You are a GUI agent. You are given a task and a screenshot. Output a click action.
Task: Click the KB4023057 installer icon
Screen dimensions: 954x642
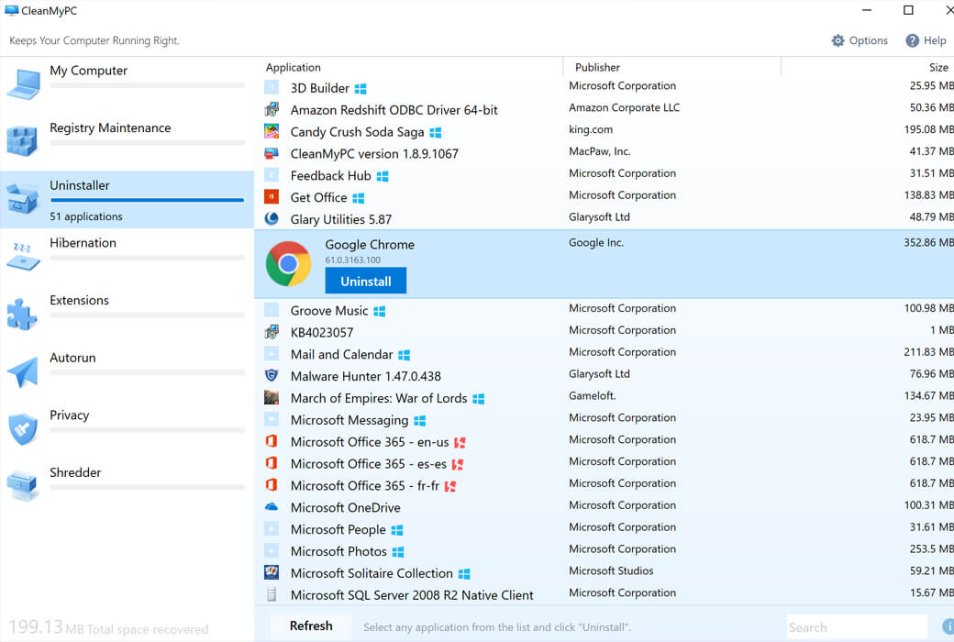pyautogui.click(x=272, y=332)
